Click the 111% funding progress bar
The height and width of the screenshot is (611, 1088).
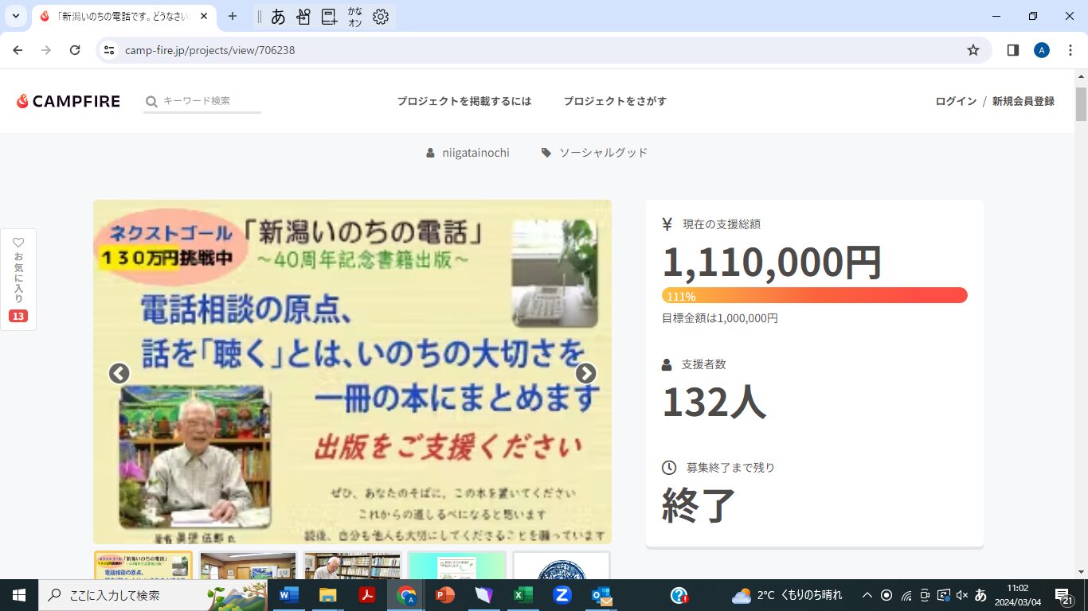click(815, 295)
